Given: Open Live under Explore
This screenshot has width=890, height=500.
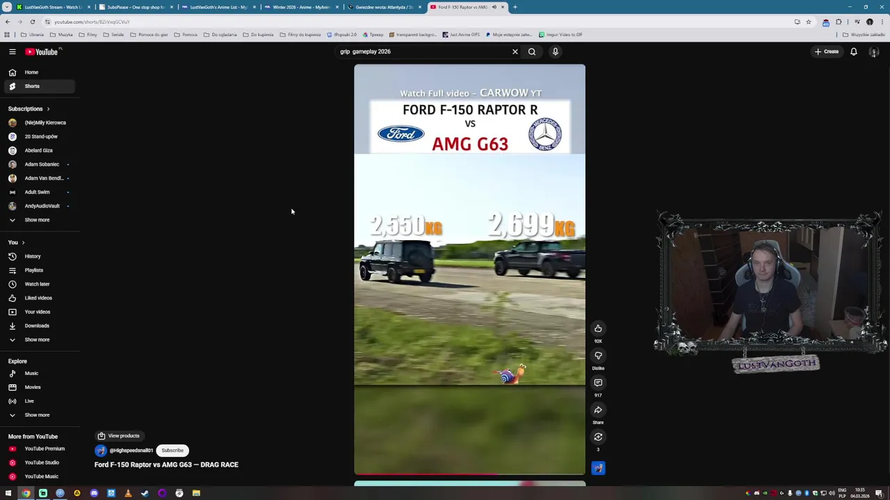Looking at the screenshot, I should 40,401.
